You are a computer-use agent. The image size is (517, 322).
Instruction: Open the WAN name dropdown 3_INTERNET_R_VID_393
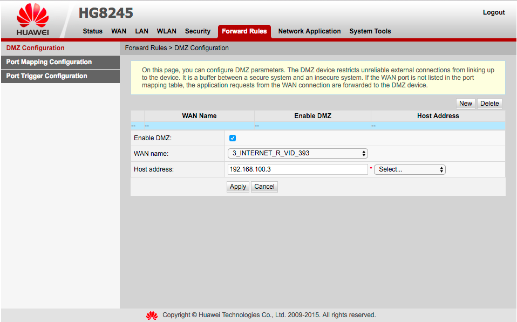(298, 153)
